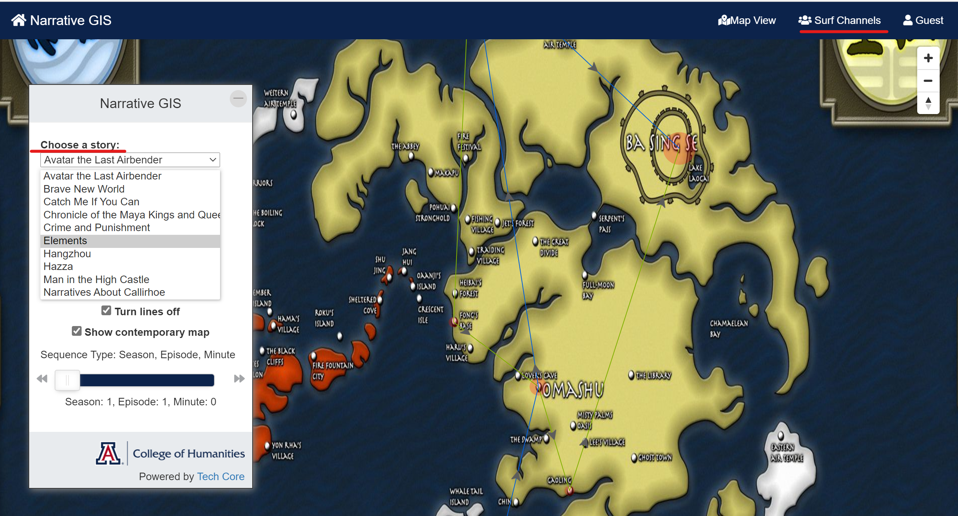This screenshot has height=516, width=958.
Task: Click the Makapu location marker
Action: point(431,172)
